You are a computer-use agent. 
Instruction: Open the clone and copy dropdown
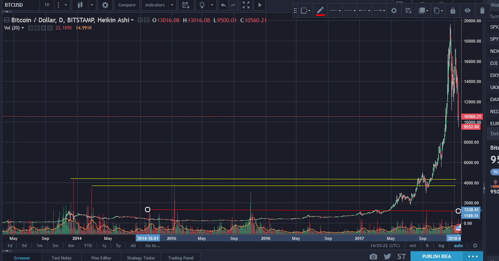click(x=438, y=11)
